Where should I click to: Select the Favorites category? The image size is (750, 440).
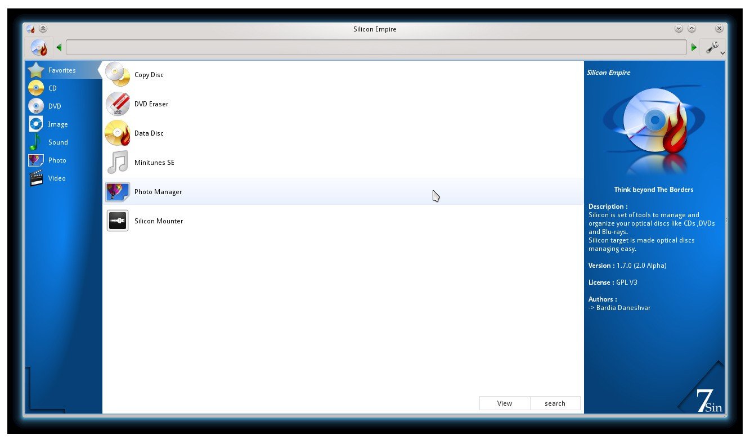point(64,70)
